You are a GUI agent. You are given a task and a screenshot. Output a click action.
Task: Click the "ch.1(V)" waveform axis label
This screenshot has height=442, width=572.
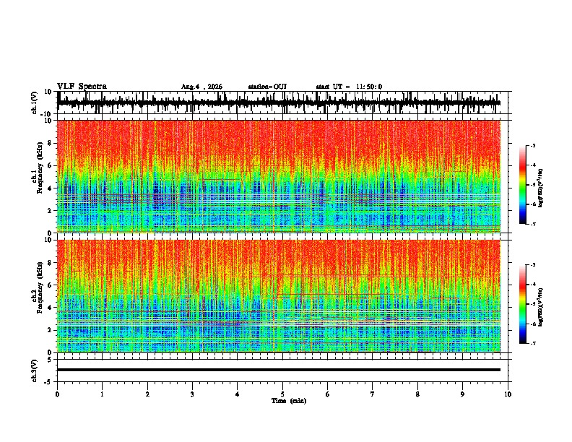pos(35,103)
